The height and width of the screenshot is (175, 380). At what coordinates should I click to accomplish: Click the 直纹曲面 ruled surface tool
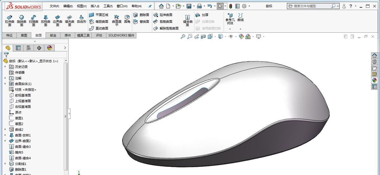click(x=99, y=28)
